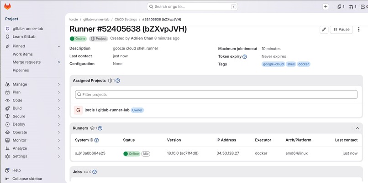Click help icon beside Assigned Projects
Viewport: 368px width, 183px height.
tap(118, 81)
